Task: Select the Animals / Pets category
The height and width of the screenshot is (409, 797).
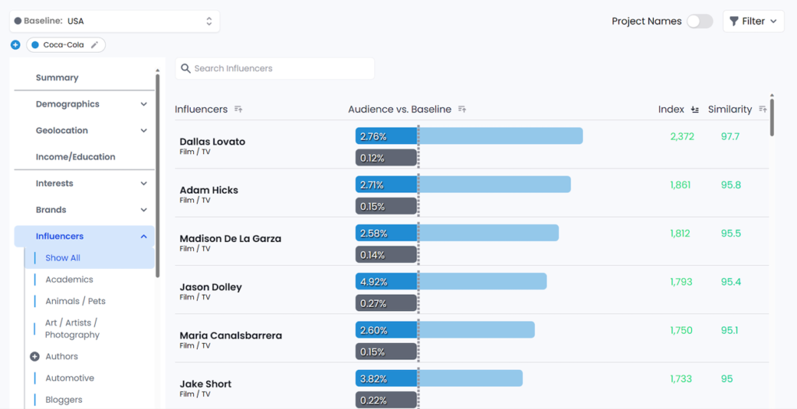Action: tap(75, 301)
